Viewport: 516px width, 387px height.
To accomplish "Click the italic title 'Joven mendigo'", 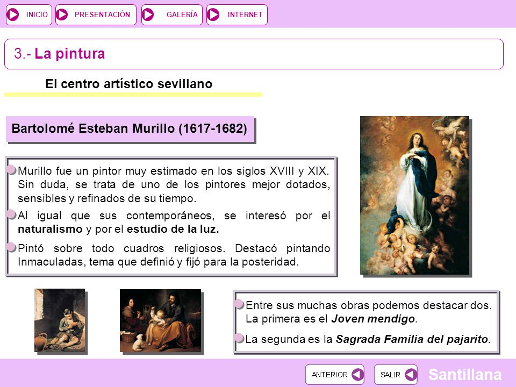I will click(373, 319).
